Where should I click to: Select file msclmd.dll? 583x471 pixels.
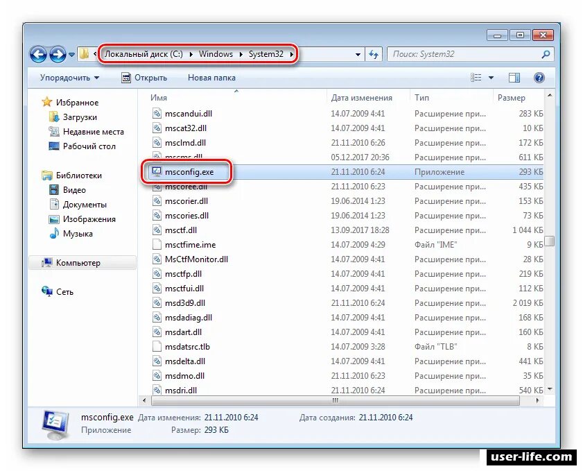pyautogui.click(x=185, y=142)
